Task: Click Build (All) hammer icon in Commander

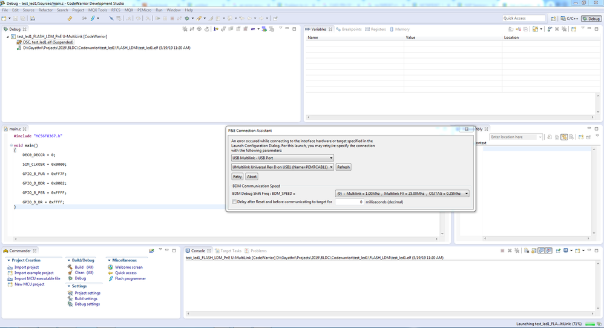Action: click(70, 267)
